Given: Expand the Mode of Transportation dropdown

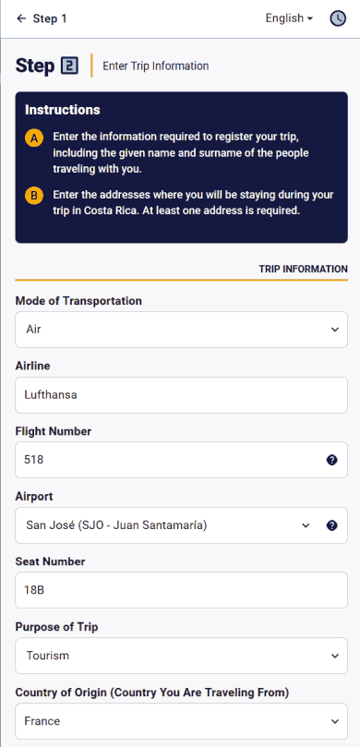Looking at the screenshot, I should 182,330.
